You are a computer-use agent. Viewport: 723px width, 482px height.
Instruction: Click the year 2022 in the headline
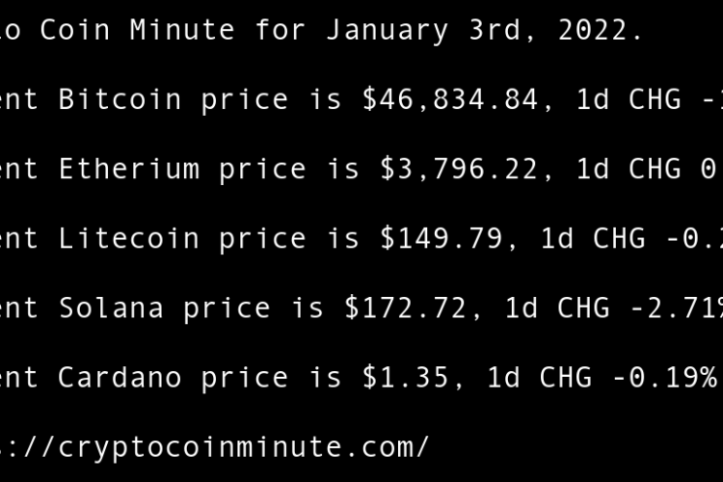600,30
